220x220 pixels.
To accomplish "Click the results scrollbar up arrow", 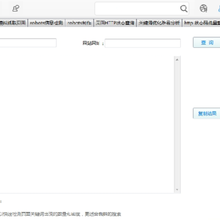I will [x=177, y=60].
